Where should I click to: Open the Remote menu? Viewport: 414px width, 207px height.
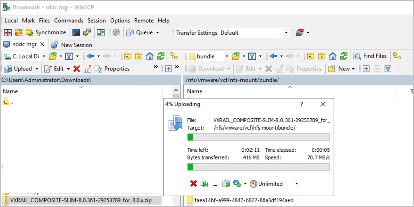click(144, 20)
